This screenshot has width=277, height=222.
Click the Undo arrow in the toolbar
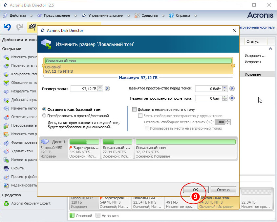click(x=8, y=27)
